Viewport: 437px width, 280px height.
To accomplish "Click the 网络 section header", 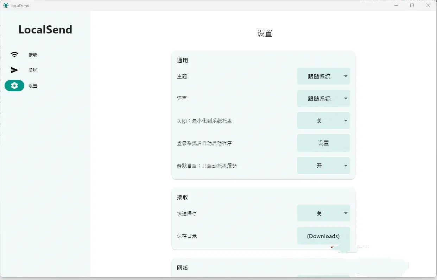I will point(182,268).
